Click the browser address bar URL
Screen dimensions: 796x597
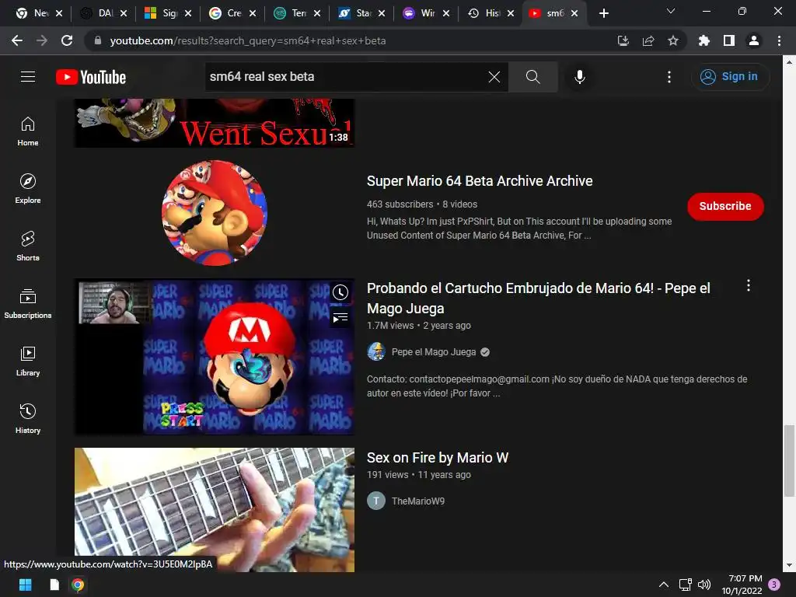(x=248, y=40)
